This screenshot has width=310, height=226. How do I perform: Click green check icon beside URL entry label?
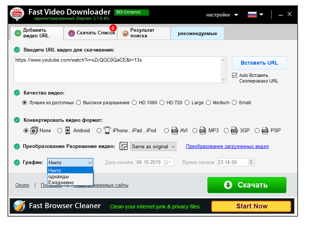click(x=17, y=50)
